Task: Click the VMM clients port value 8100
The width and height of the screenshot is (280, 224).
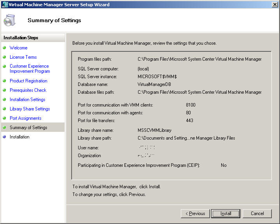Action: 191,105
